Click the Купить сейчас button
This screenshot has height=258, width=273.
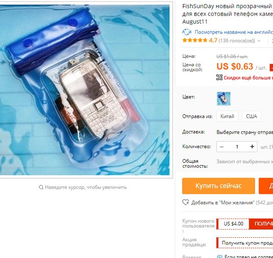point(218,186)
